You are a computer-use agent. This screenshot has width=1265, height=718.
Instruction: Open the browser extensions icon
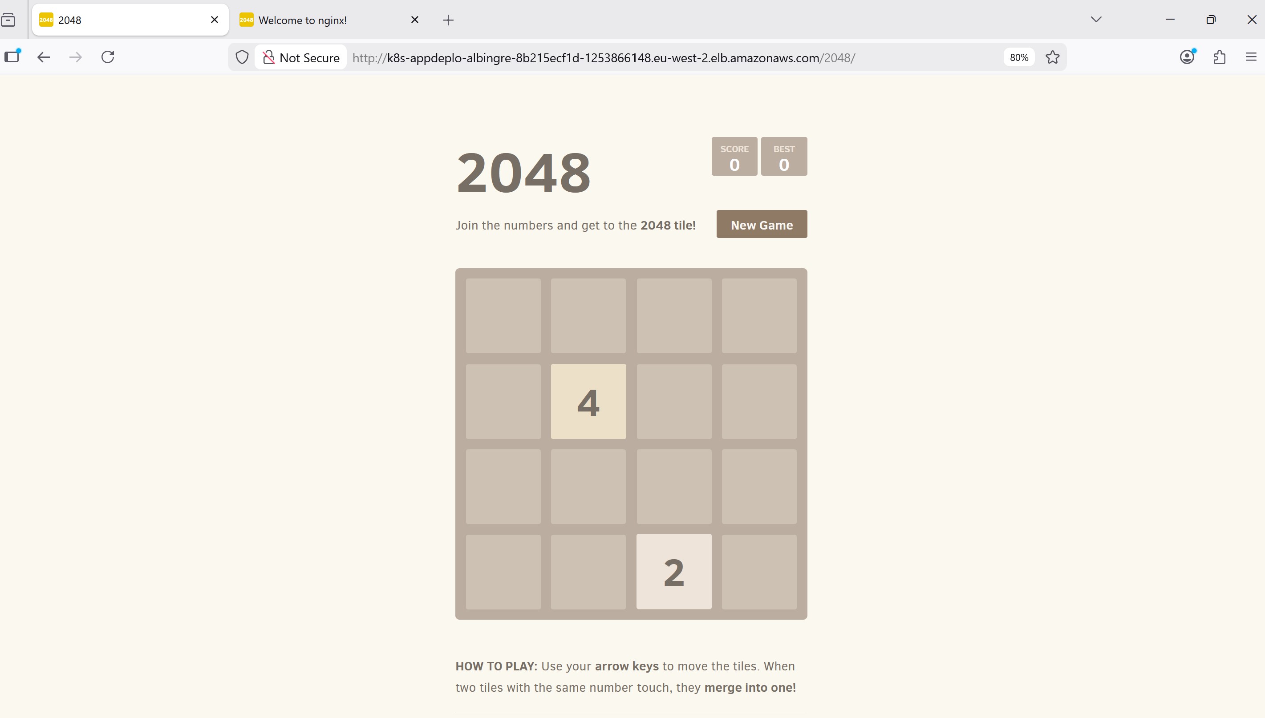pyautogui.click(x=1219, y=56)
